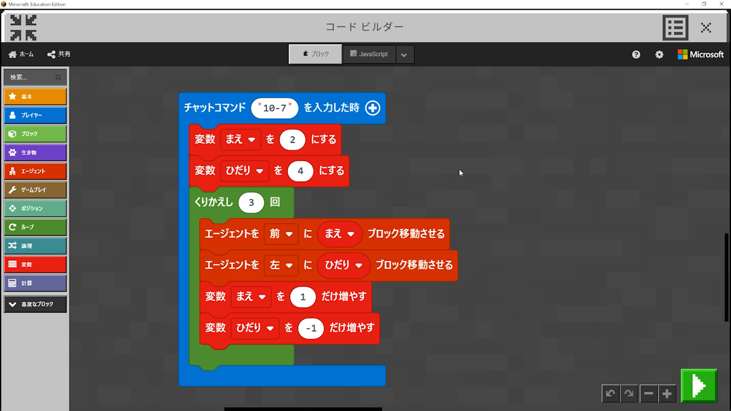Click the 検索 search input field
This screenshot has height=411, width=731.
pos(31,78)
